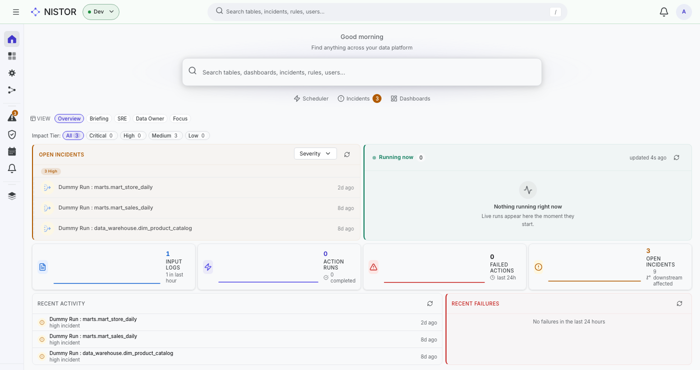Switch to the Briefing view tab
Screen dimensions: 700x370
(99, 118)
